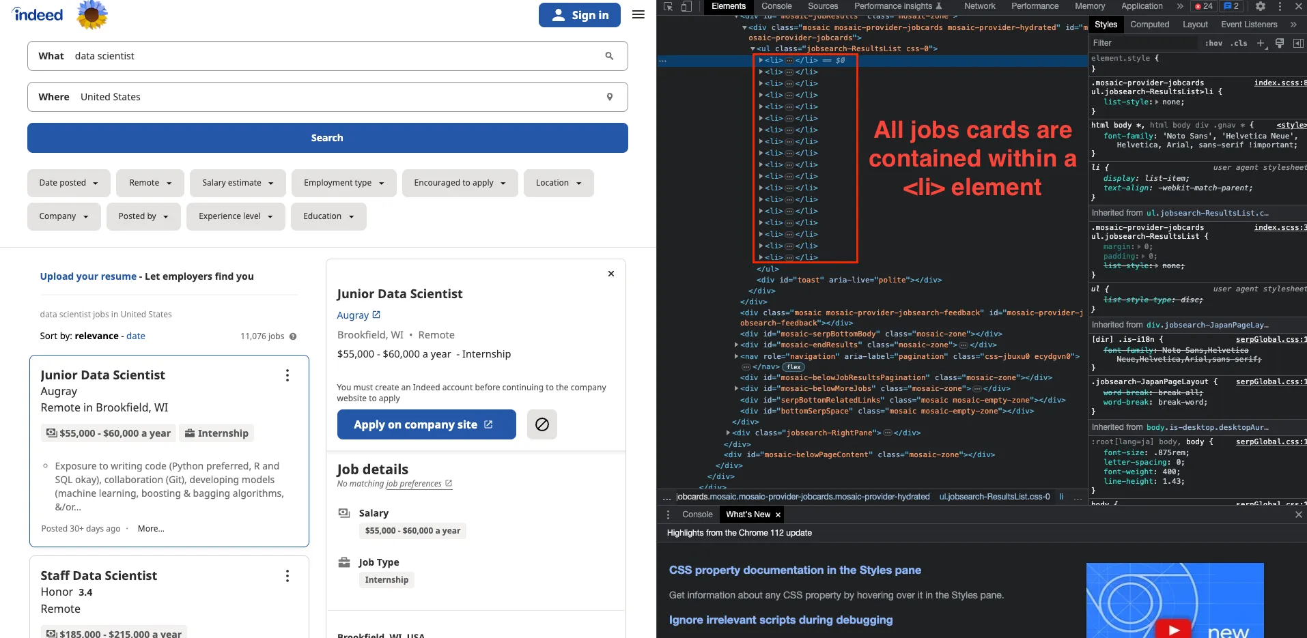Click the location pin icon in Where field

point(610,97)
